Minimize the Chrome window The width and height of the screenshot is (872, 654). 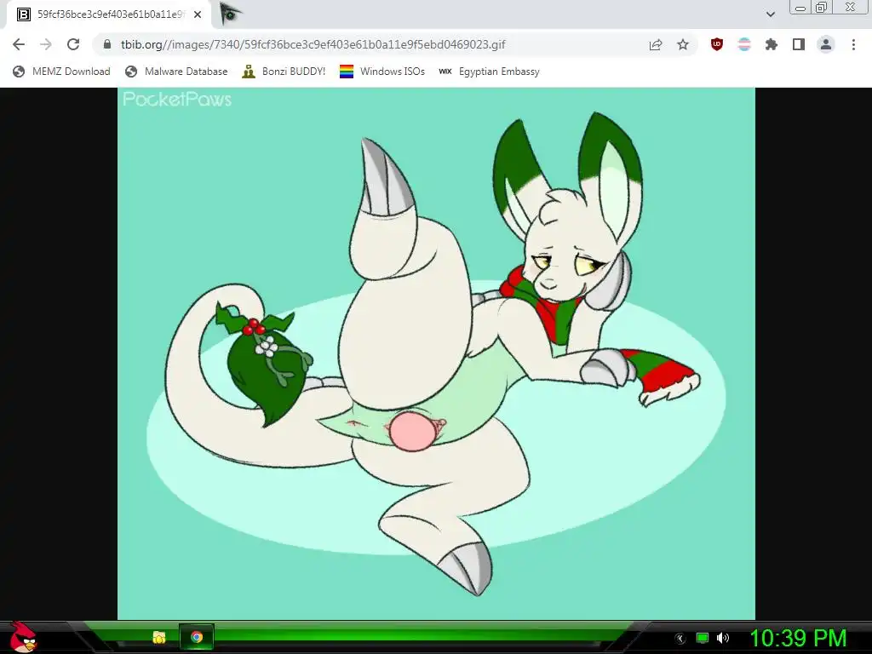coord(800,7)
